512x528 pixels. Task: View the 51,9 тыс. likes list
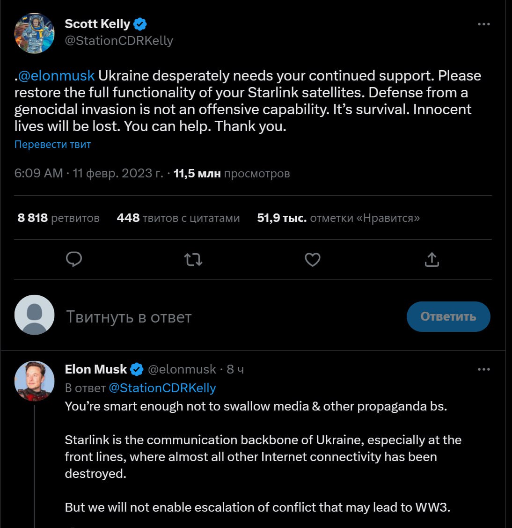338,218
